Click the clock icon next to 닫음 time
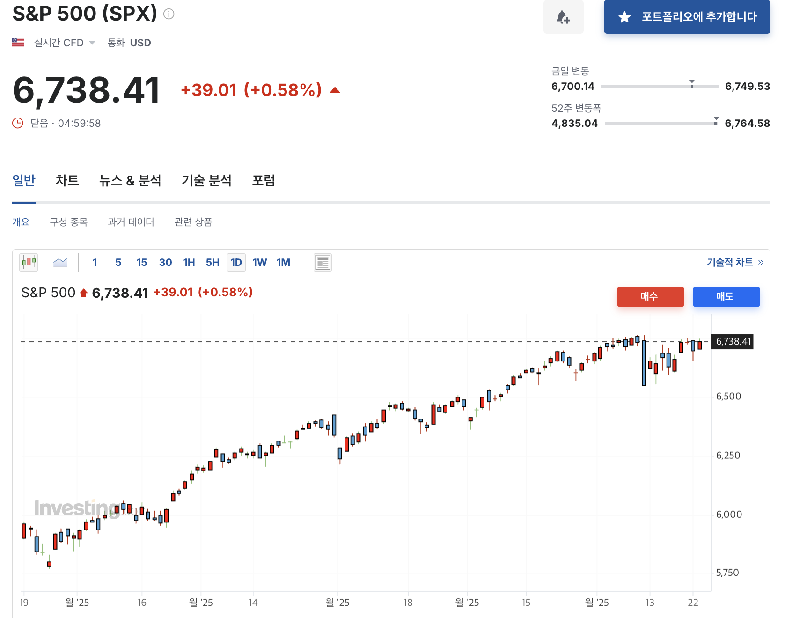The image size is (792, 618). click(17, 123)
